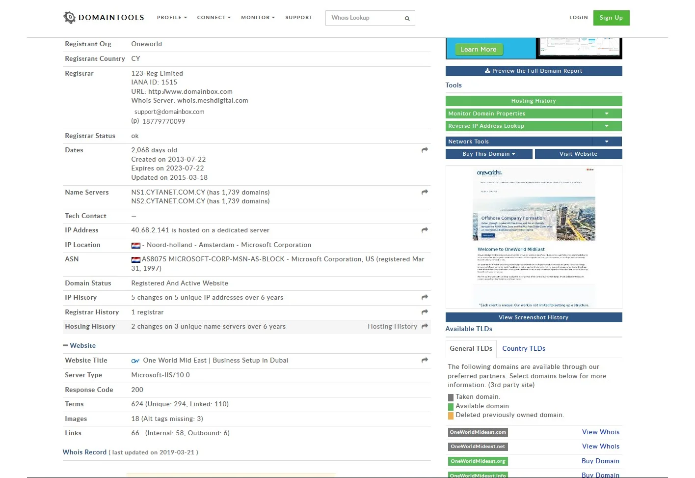Select OneWorldMideast.org available domain badge
The width and height of the screenshot is (695, 478).
[x=478, y=461]
